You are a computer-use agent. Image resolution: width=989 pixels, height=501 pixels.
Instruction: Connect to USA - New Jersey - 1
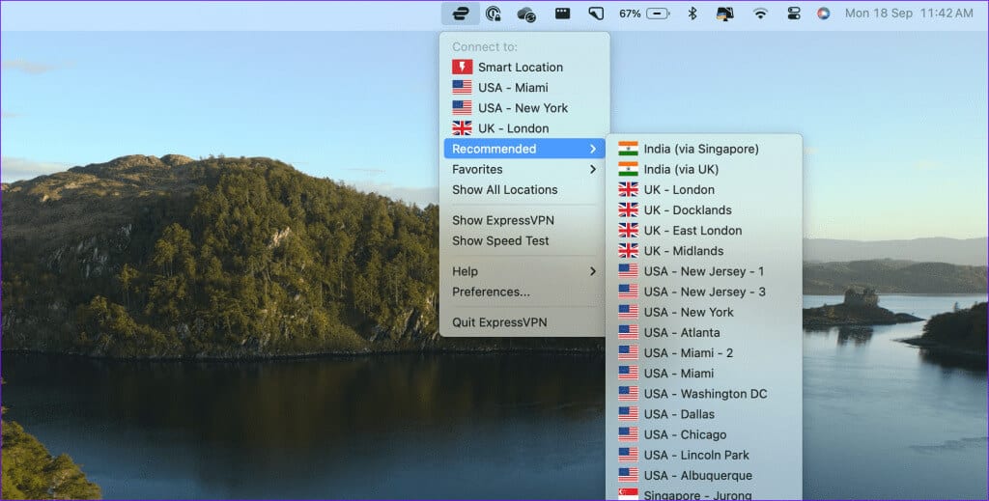(704, 271)
